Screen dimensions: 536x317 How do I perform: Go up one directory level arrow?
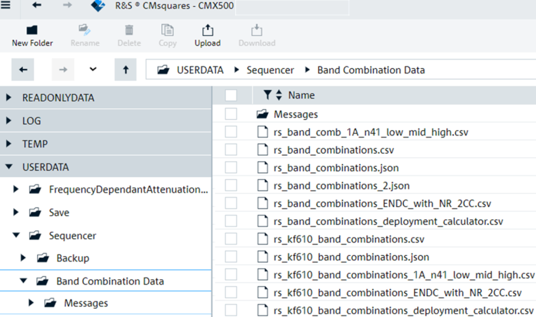(126, 70)
